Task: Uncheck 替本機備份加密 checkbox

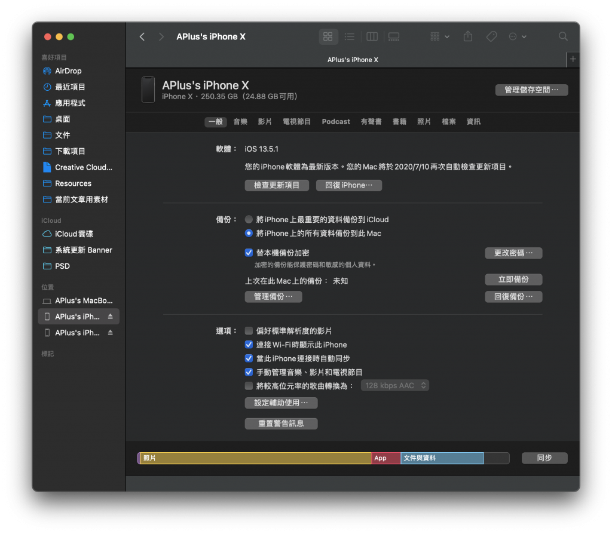Action: coord(249,253)
